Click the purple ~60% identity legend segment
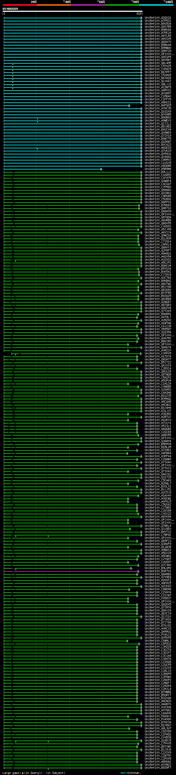The width and height of the screenshot is (176, 775). pyautogui.click(x=88, y=5)
